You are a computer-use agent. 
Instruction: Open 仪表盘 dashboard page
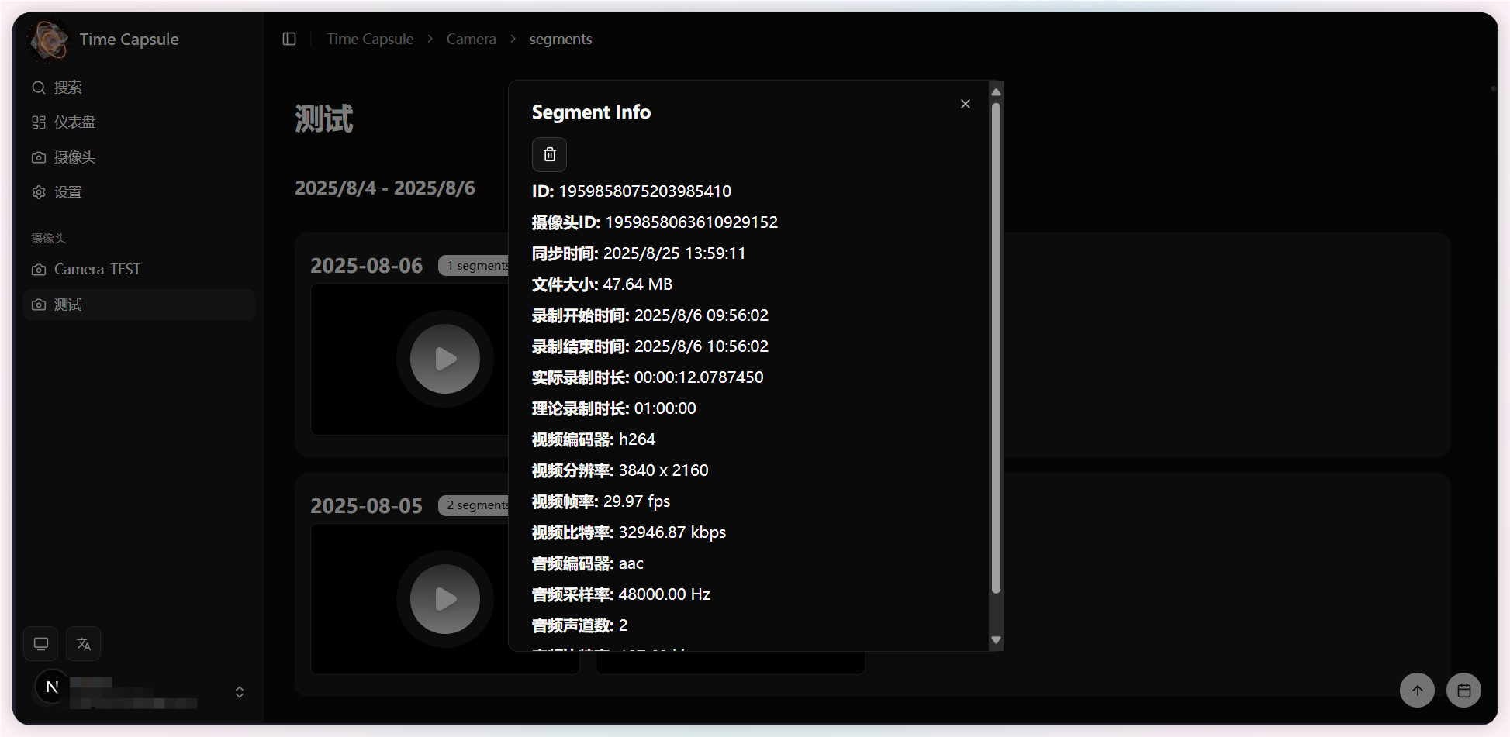point(74,122)
